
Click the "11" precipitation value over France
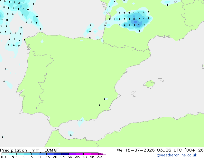click(139, 25)
